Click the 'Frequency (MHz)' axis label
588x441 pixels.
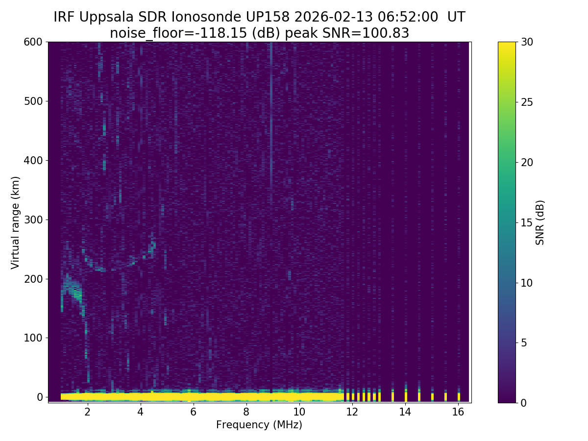pos(259,425)
